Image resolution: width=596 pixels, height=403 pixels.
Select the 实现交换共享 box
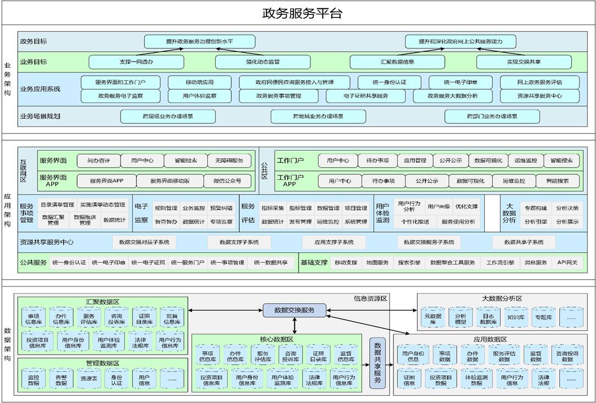tap(524, 62)
